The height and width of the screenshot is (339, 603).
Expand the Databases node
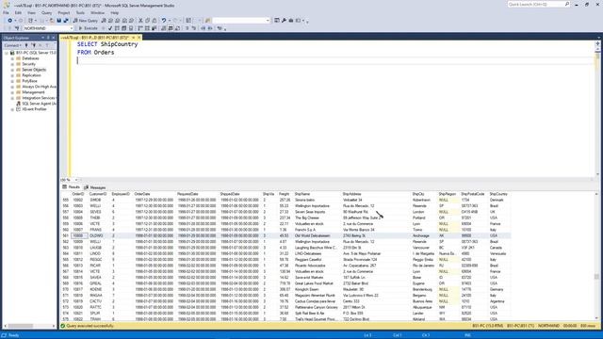click(x=12, y=58)
